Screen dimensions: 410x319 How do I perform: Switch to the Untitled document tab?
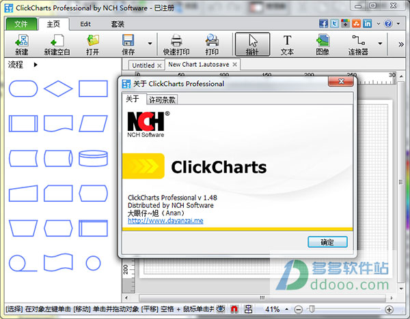pyautogui.click(x=143, y=65)
